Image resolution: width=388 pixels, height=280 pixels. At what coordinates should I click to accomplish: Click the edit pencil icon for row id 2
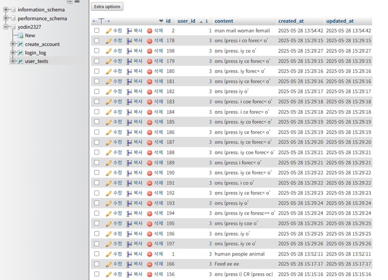109,31
